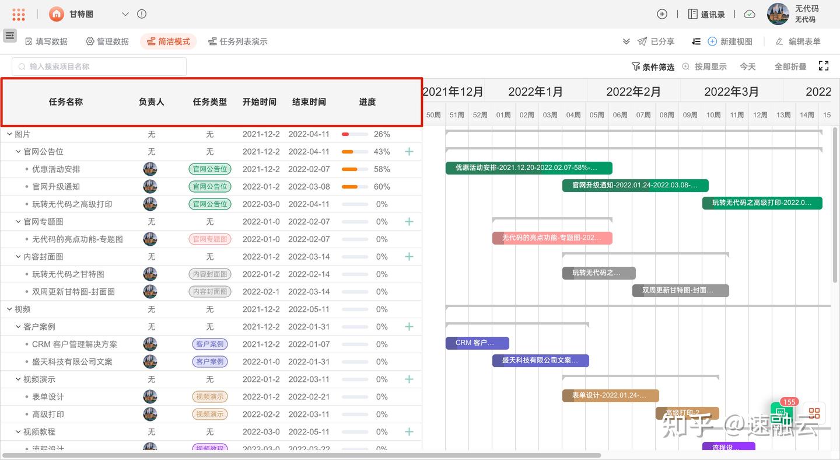
Task: Collapse the 图片 group
Action: coord(9,134)
